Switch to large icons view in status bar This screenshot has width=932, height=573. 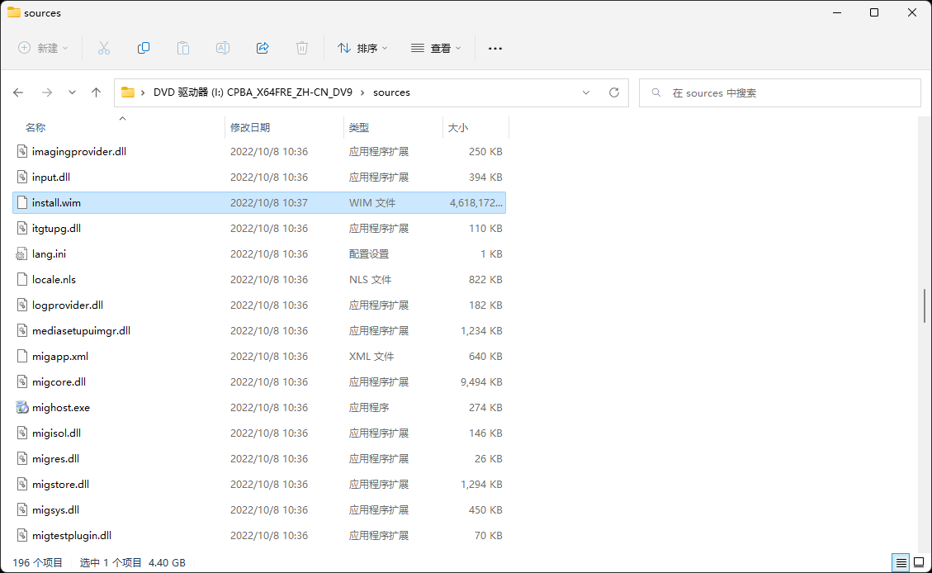(x=919, y=562)
